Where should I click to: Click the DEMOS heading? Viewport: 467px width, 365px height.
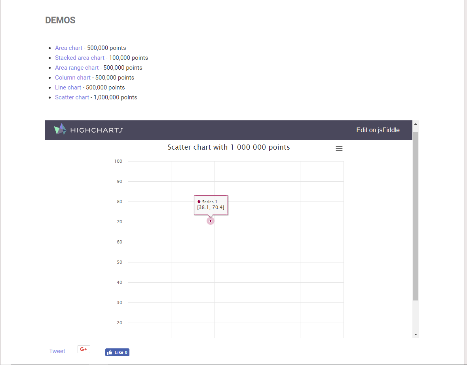pos(60,20)
